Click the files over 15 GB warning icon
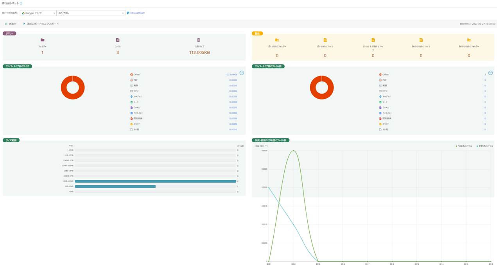The image size is (497, 266). pyautogui.click(x=373, y=40)
